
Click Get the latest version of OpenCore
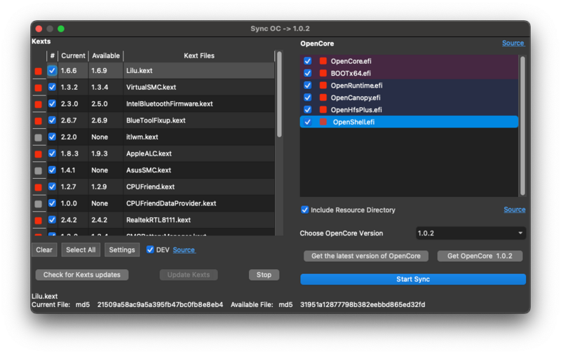point(366,256)
